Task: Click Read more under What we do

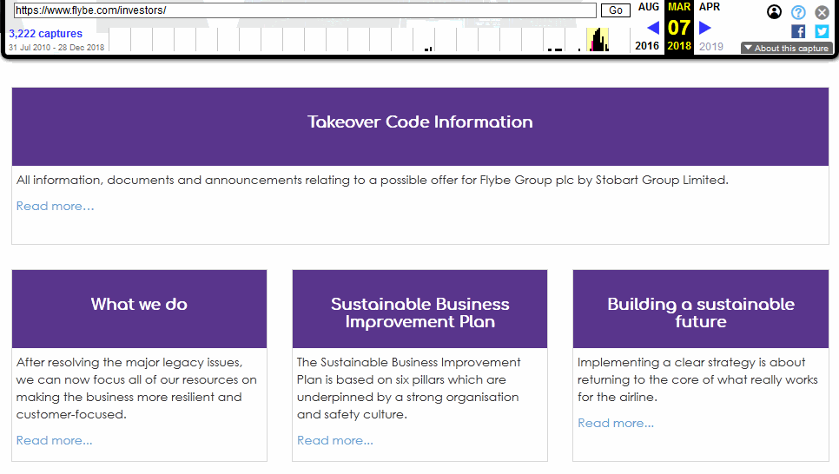Action: 54,441
